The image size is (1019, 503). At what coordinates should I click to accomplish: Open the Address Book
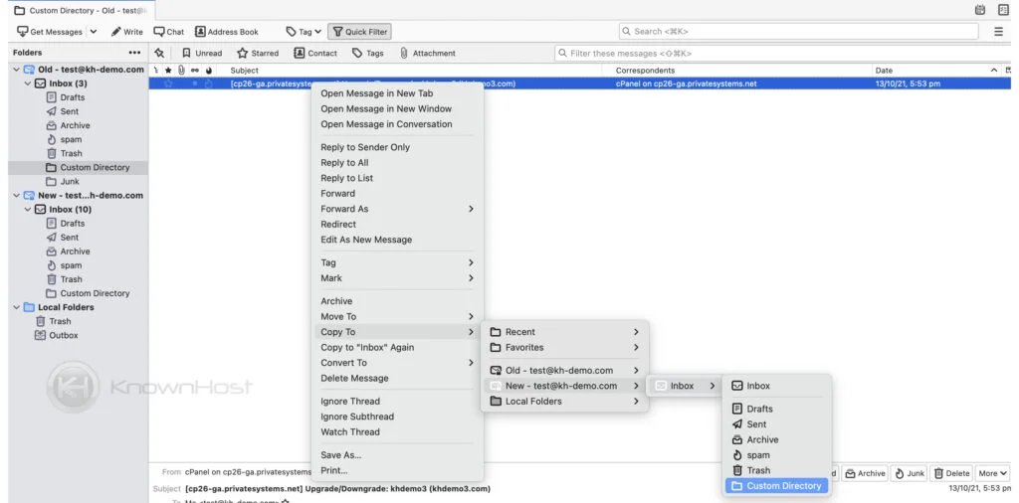[226, 31]
